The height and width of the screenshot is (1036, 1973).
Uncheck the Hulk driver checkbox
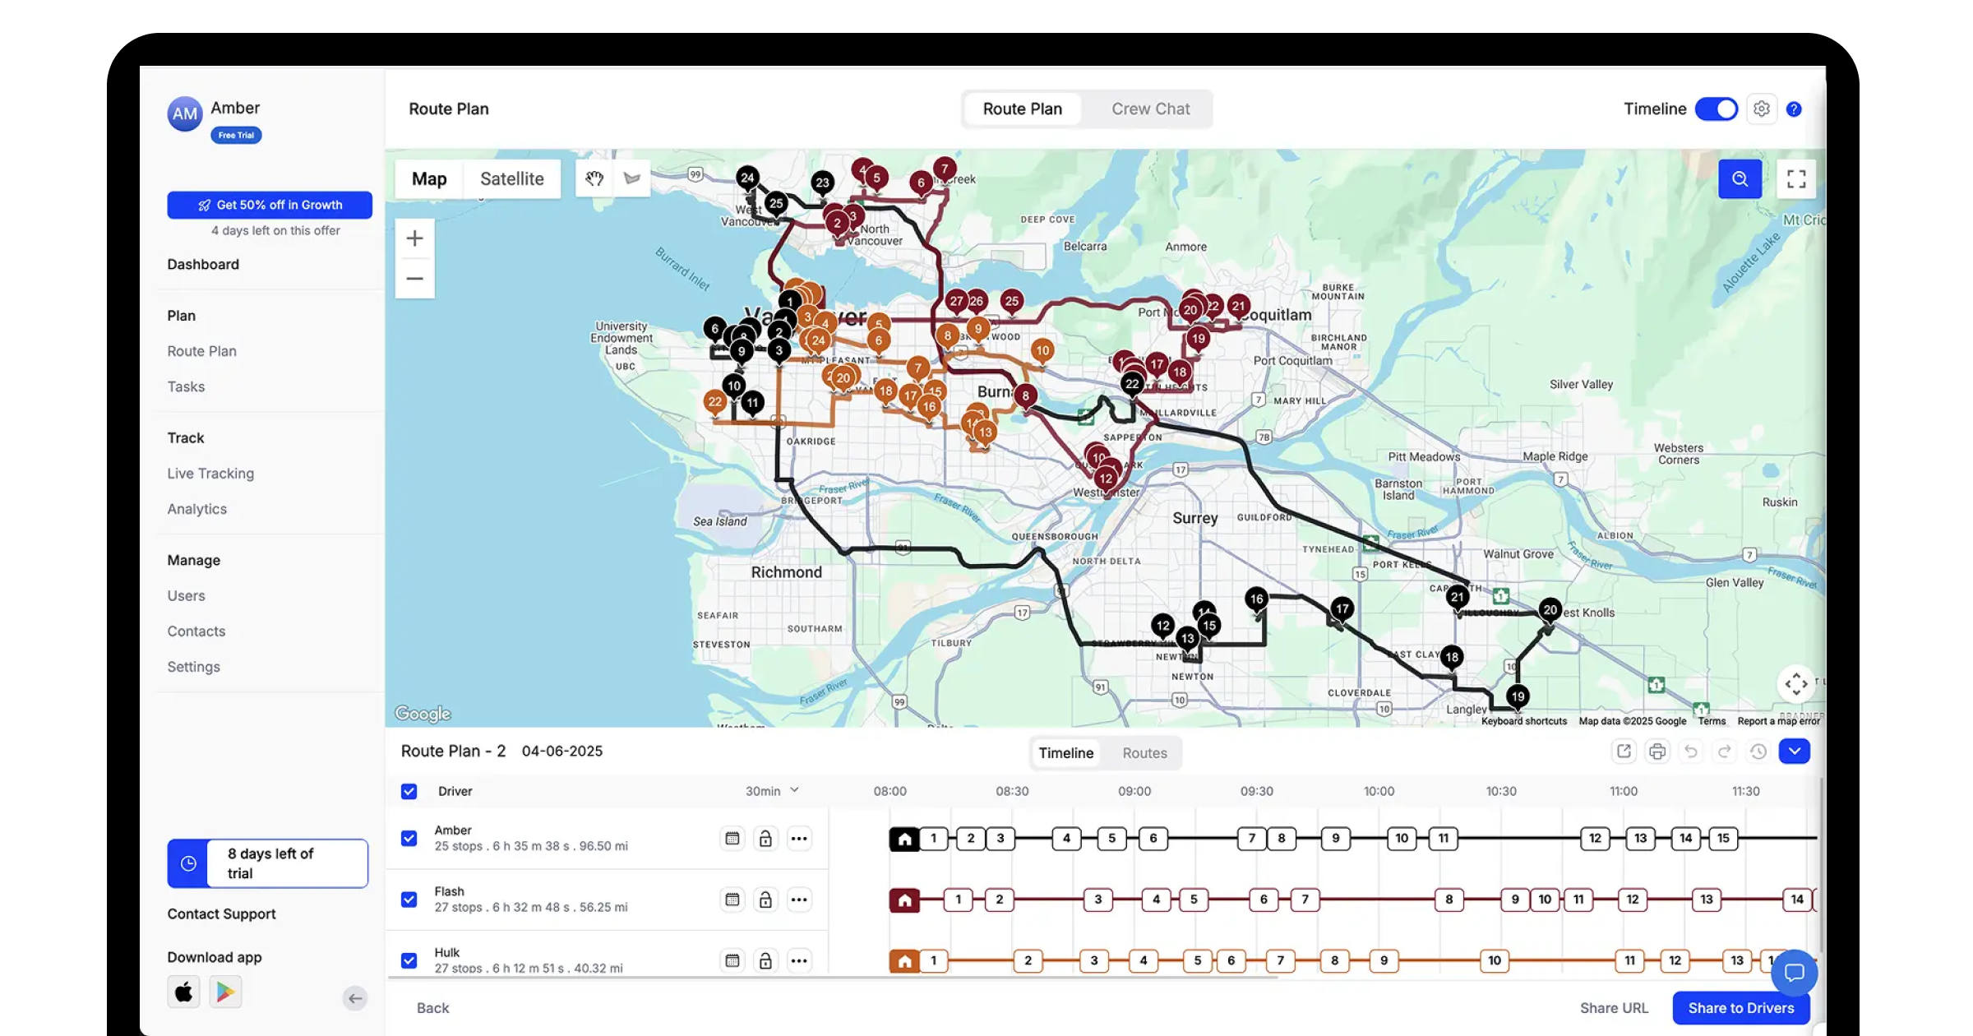click(x=409, y=960)
